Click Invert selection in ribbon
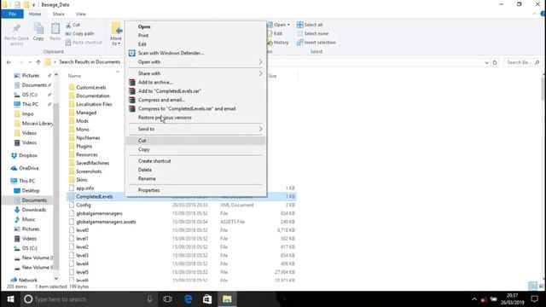546x307 pixels. (x=317, y=43)
